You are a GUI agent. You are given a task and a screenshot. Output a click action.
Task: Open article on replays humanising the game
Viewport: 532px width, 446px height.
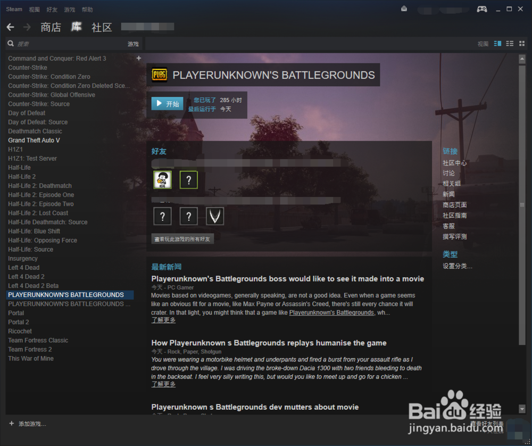269,343
